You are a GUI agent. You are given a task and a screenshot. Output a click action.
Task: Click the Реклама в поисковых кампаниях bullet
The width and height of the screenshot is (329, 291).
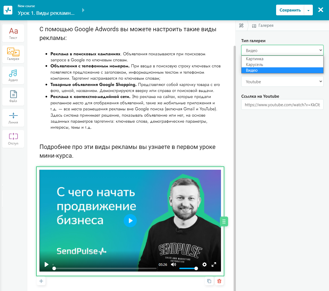[128, 57]
